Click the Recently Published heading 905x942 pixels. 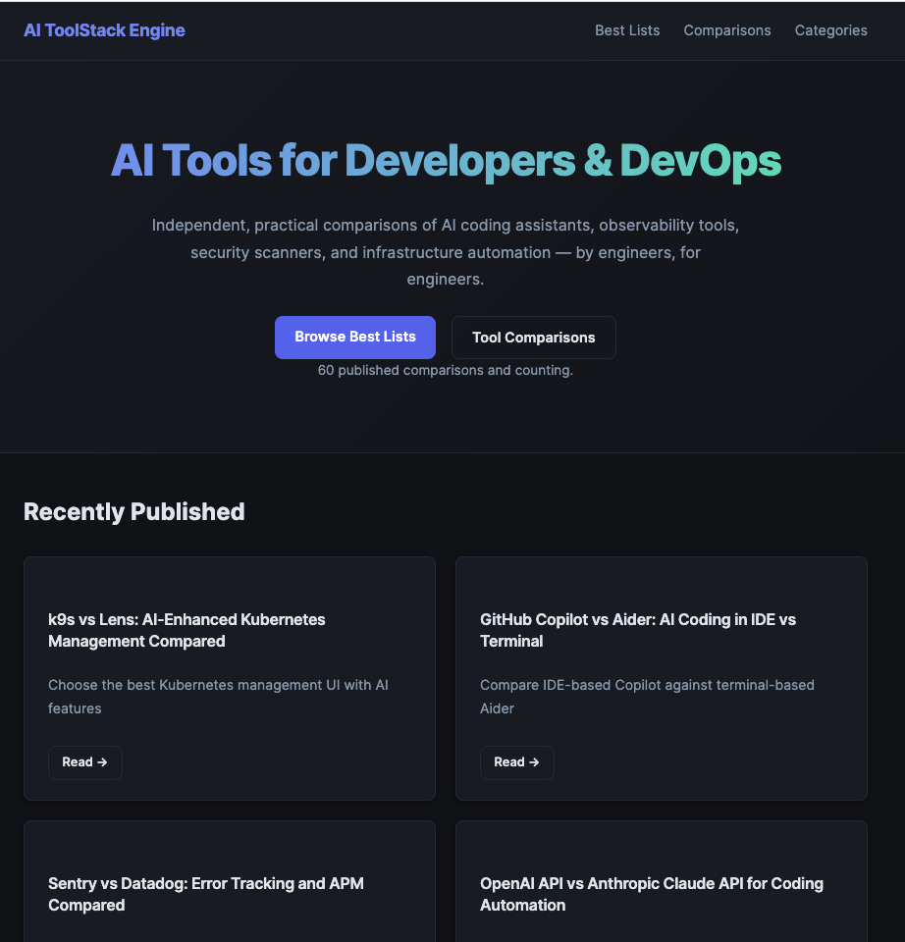(134, 512)
